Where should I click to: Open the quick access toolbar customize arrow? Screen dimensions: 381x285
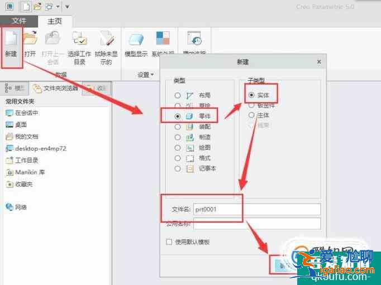[x=67, y=7]
